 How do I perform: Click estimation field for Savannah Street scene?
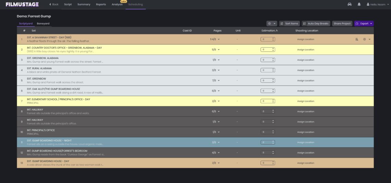pos(268,39)
